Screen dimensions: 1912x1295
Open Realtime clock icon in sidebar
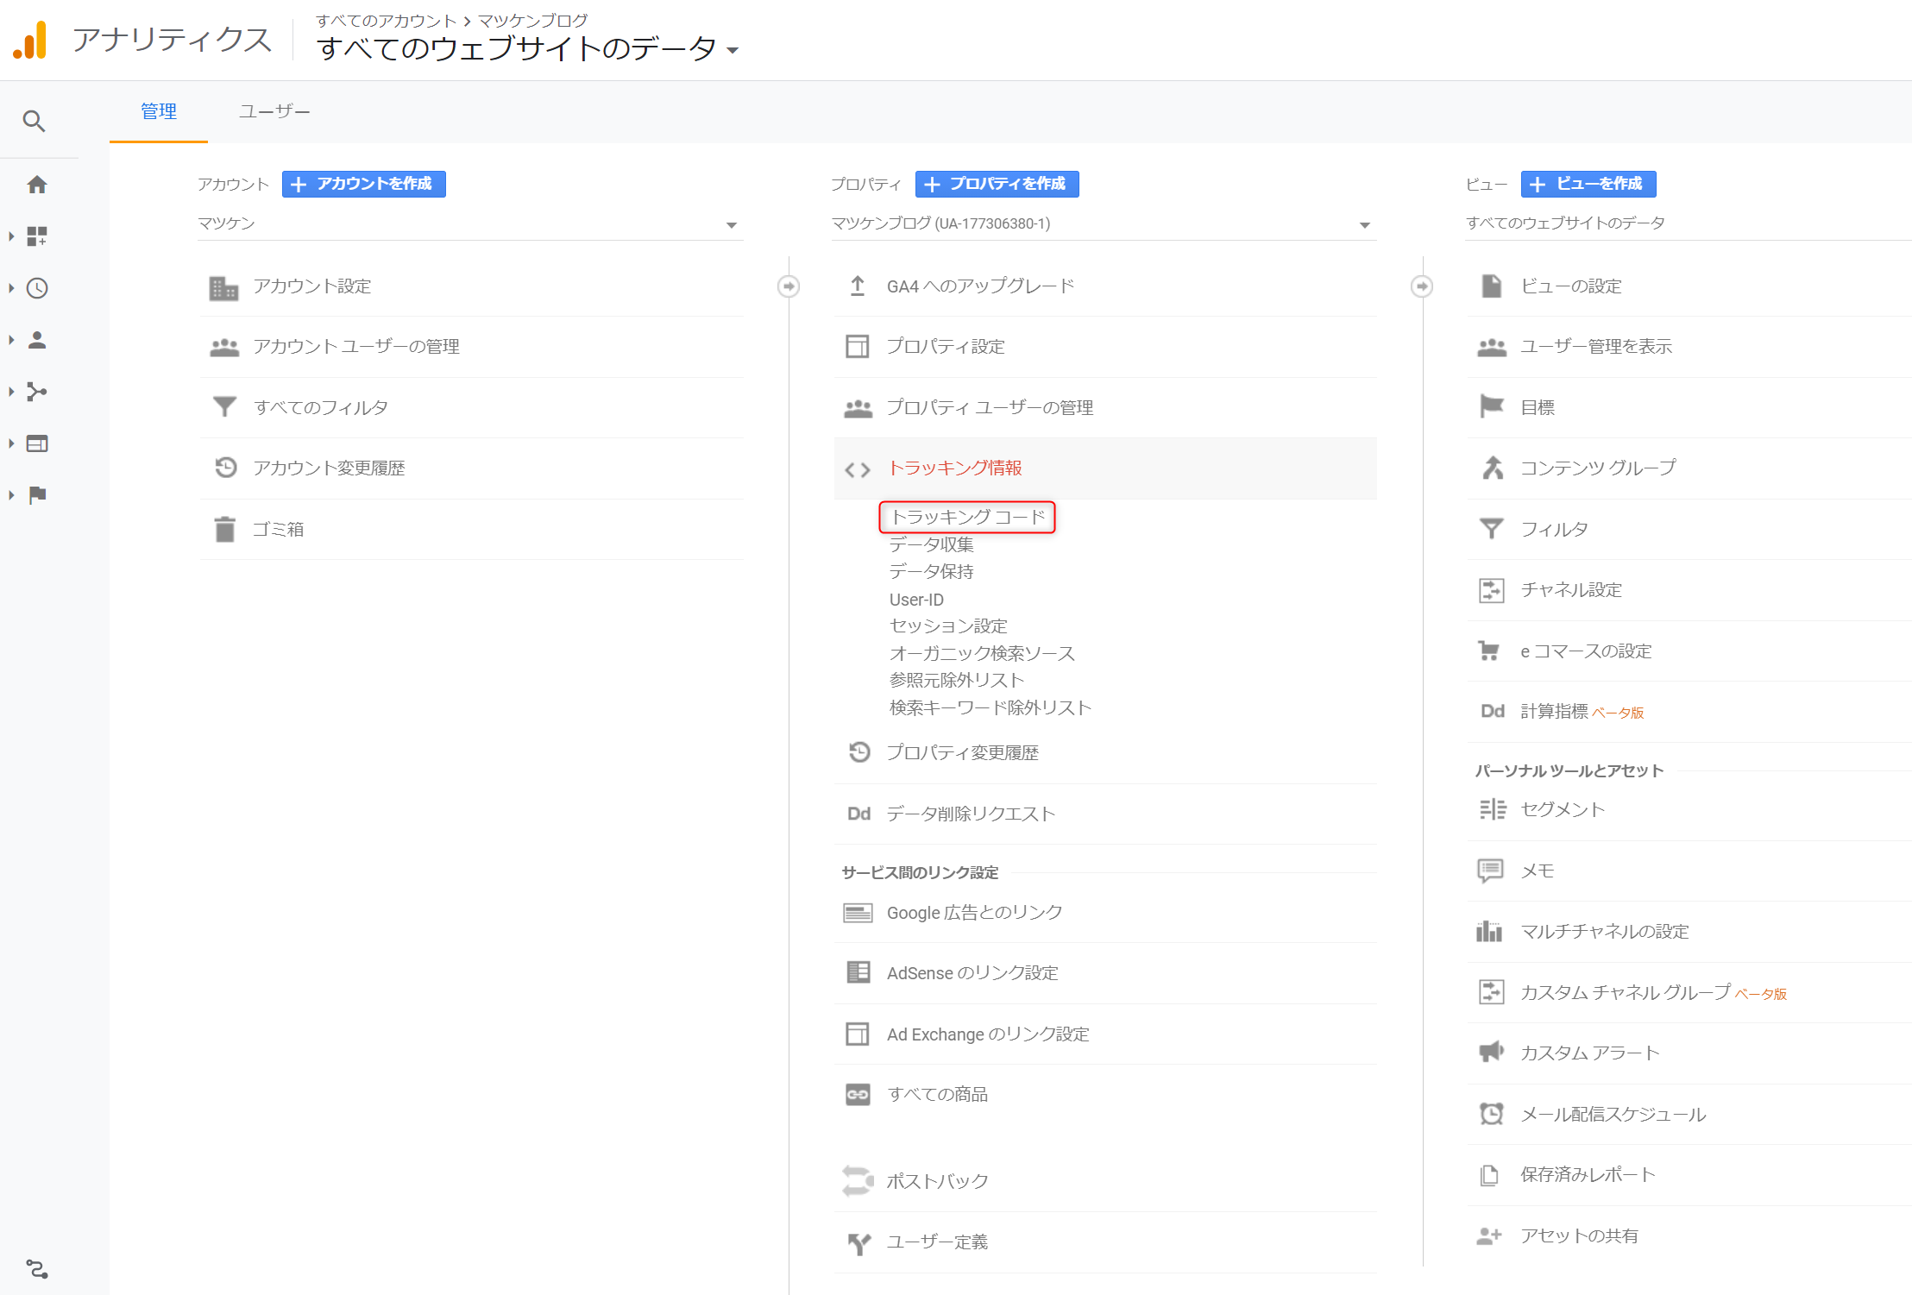[37, 288]
